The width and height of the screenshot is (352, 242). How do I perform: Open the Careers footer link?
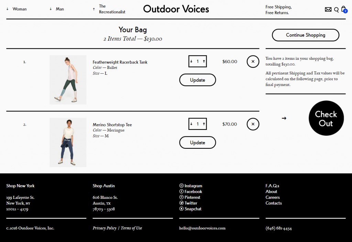(273, 197)
